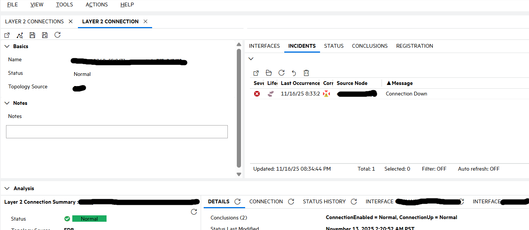
Task: Collapse the Notes section
Action: pyautogui.click(x=7, y=103)
